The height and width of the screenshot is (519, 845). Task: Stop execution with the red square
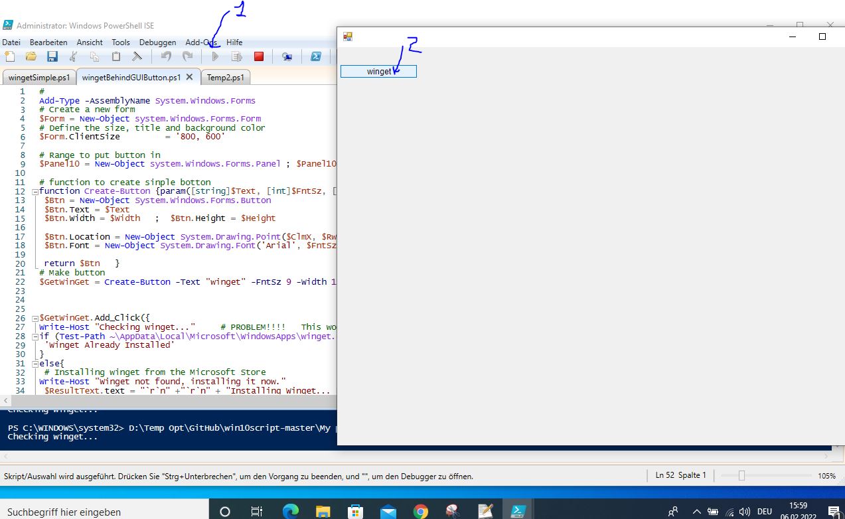point(259,56)
